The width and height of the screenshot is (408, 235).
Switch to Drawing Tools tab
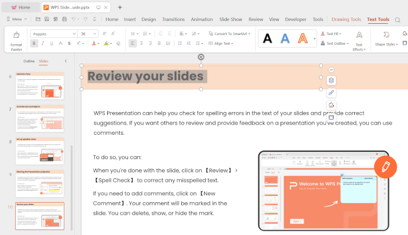(x=346, y=19)
